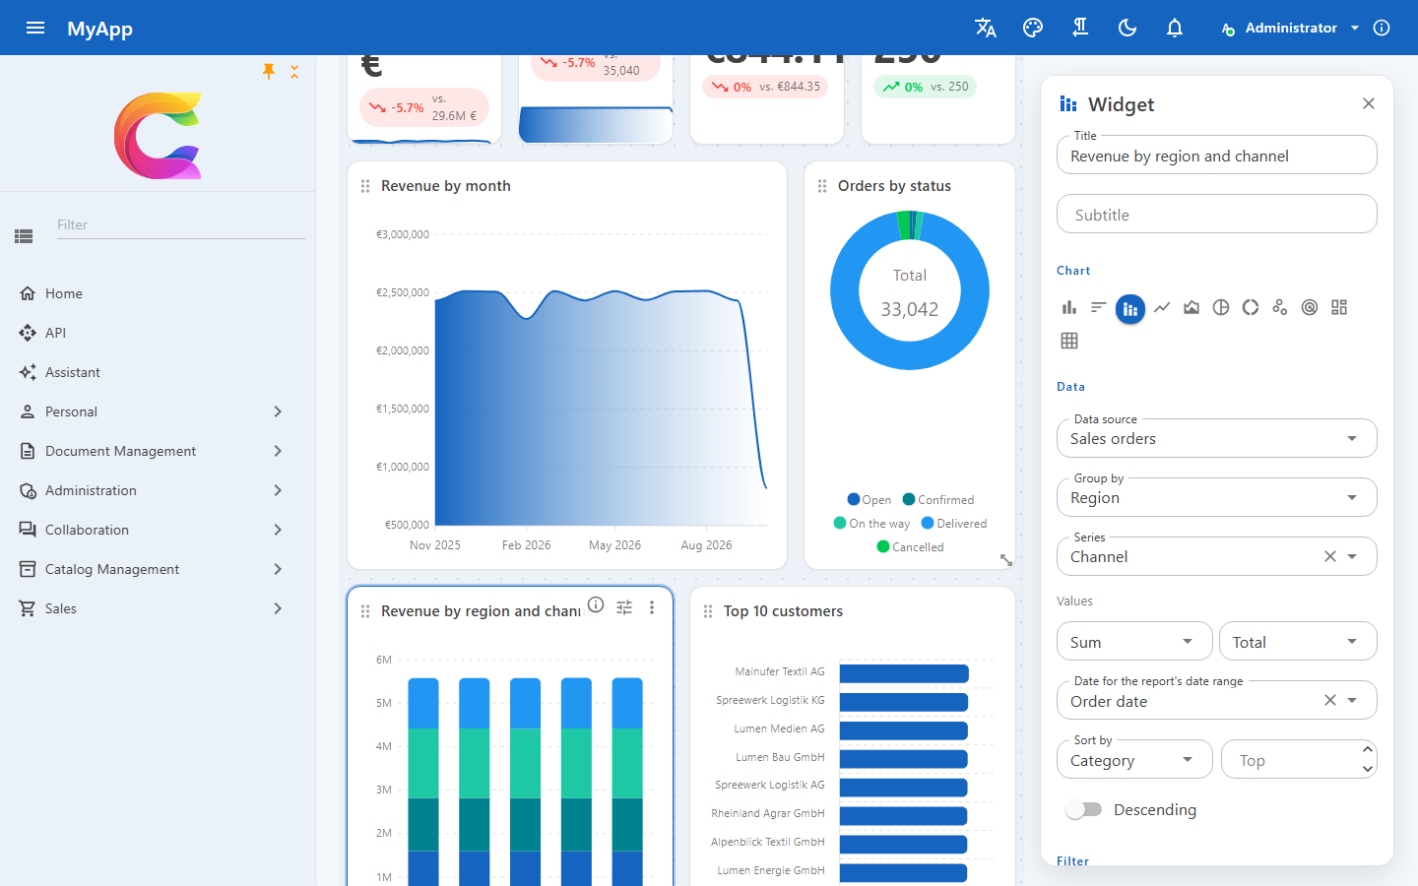Select the horizontal bar chart type

[x=1099, y=308]
